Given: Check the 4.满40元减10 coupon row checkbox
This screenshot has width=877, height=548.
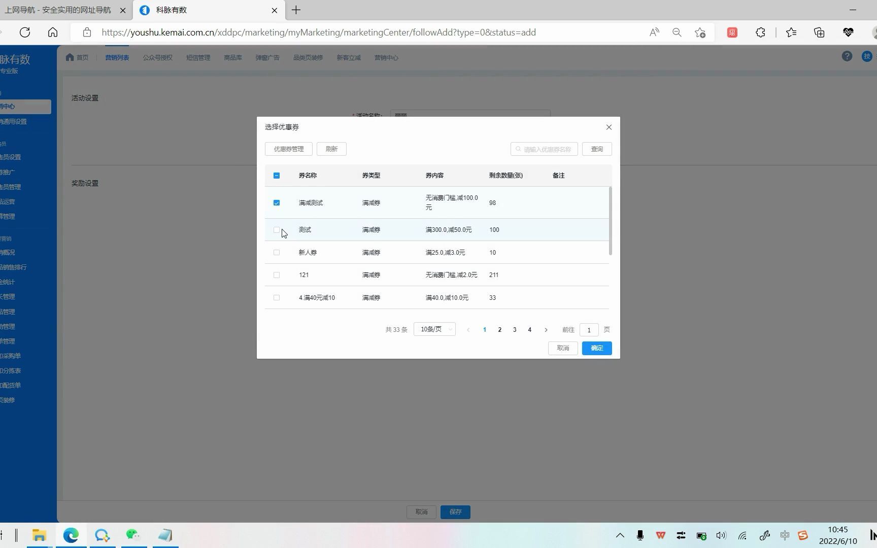Looking at the screenshot, I should point(277,298).
